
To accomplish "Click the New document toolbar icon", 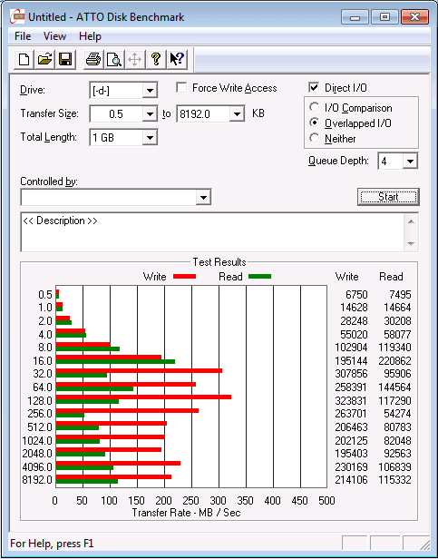I will [x=24, y=59].
